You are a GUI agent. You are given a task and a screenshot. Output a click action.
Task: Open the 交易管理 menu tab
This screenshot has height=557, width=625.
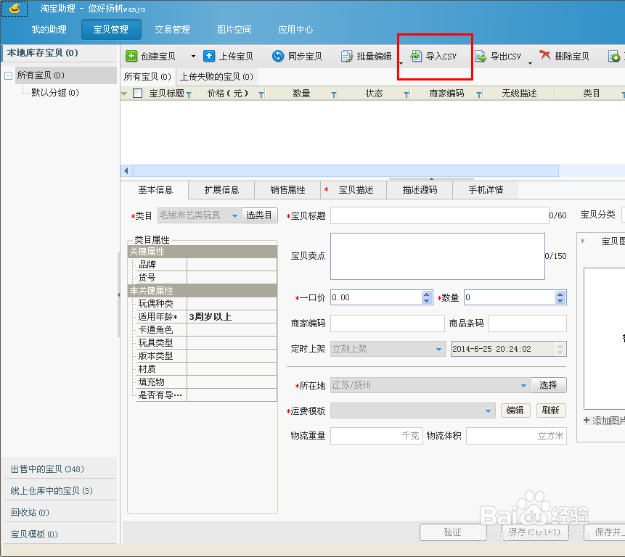(172, 30)
